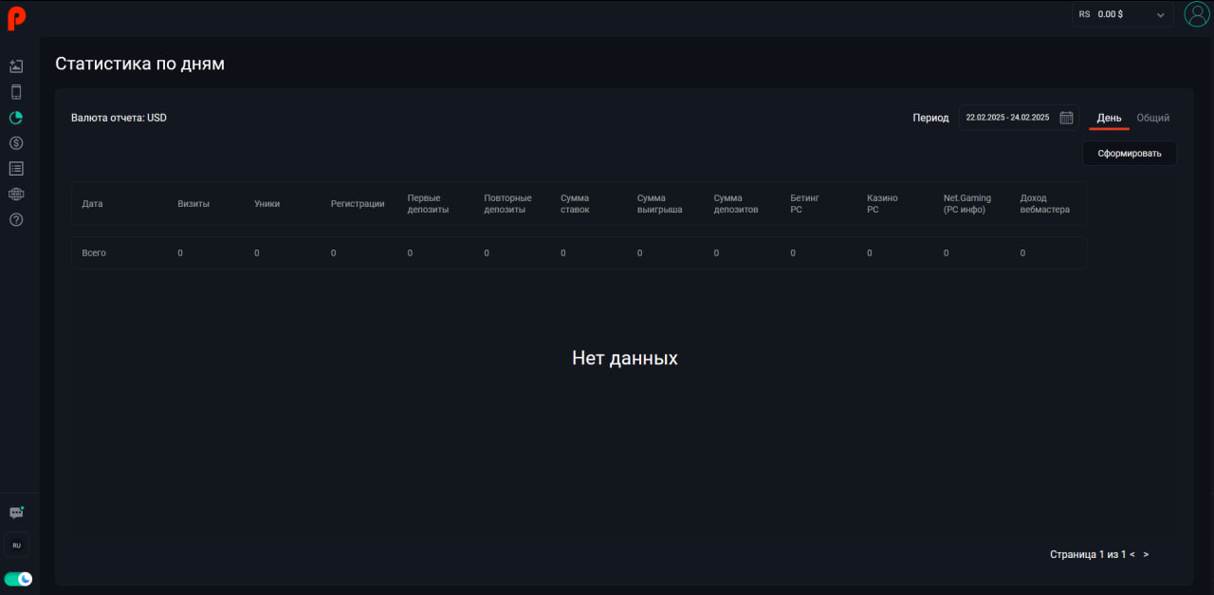This screenshot has width=1214, height=595.
Task: Switch to the Общий tab
Action: (x=1152, y=118)
